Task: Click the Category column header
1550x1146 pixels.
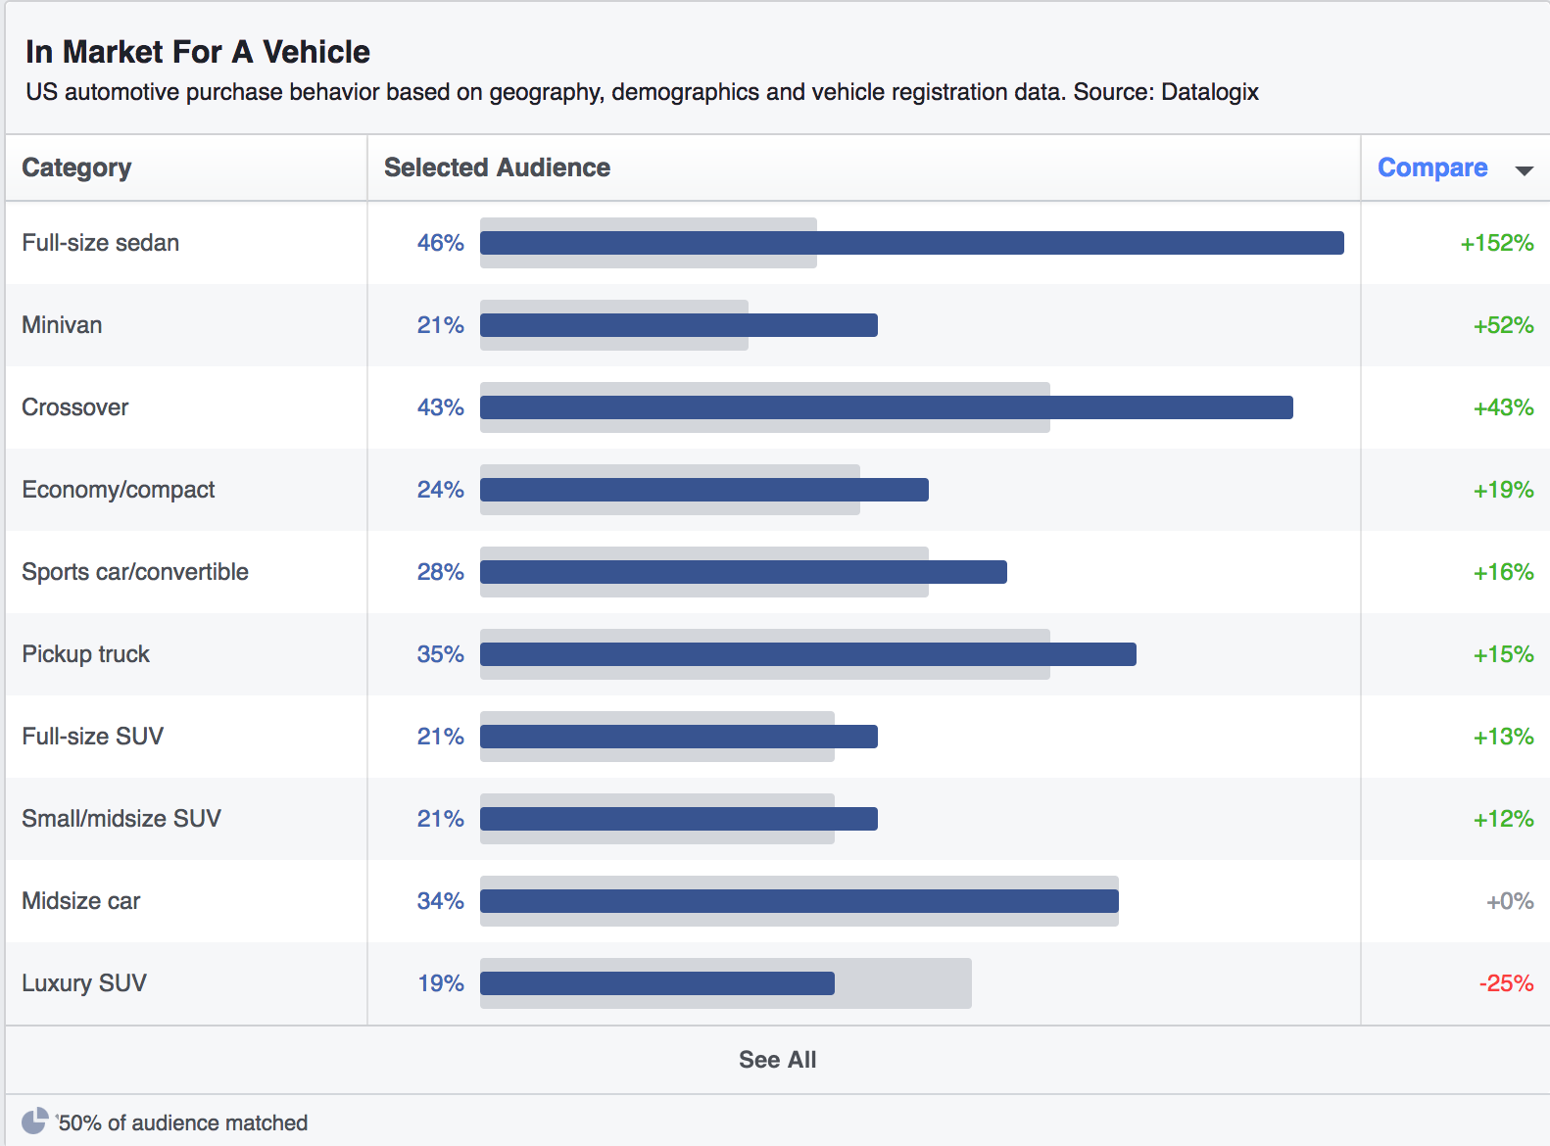Action: click(76, 167)
